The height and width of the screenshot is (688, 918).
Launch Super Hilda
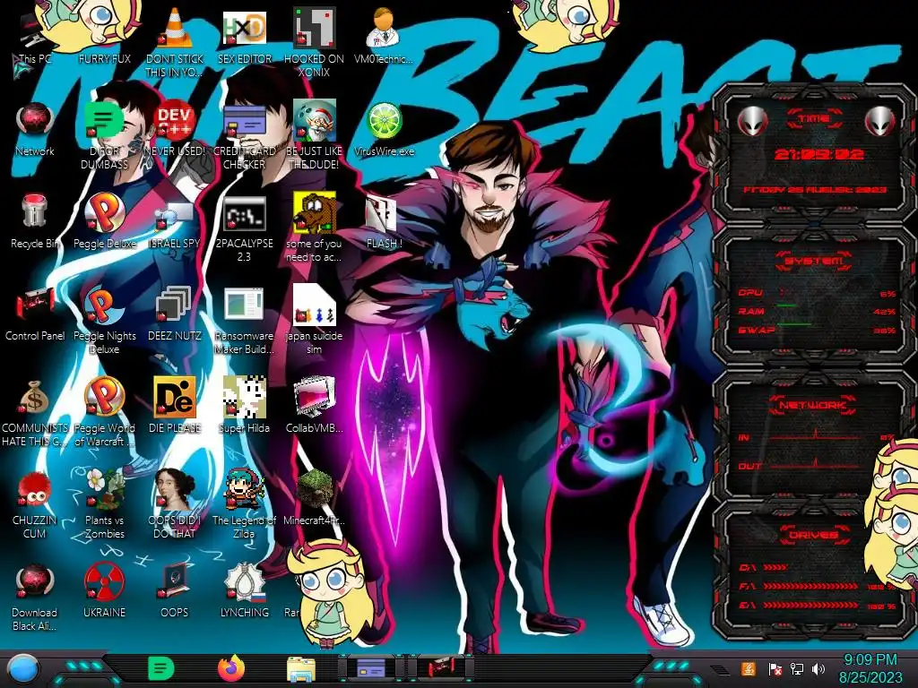point(244,398)
